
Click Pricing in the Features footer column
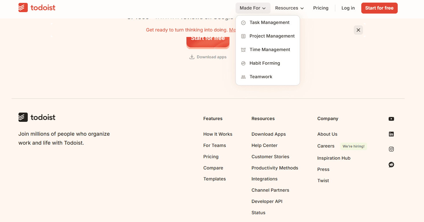click(x=211, y=157)
